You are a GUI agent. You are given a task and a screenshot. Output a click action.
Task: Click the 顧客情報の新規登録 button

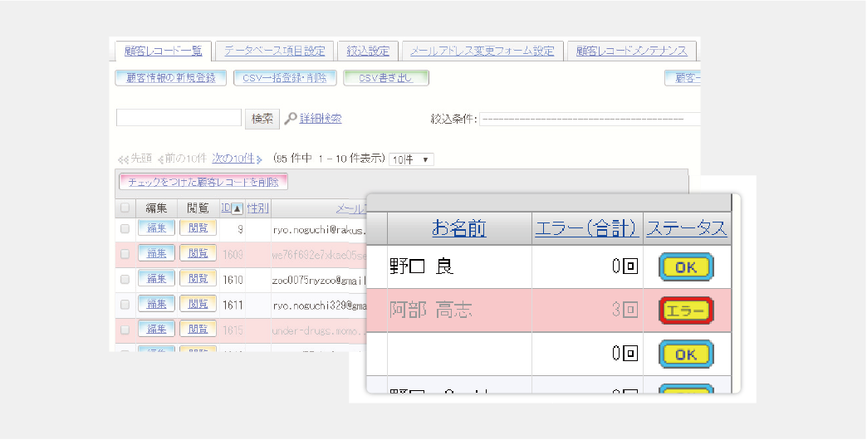(170, 78)
